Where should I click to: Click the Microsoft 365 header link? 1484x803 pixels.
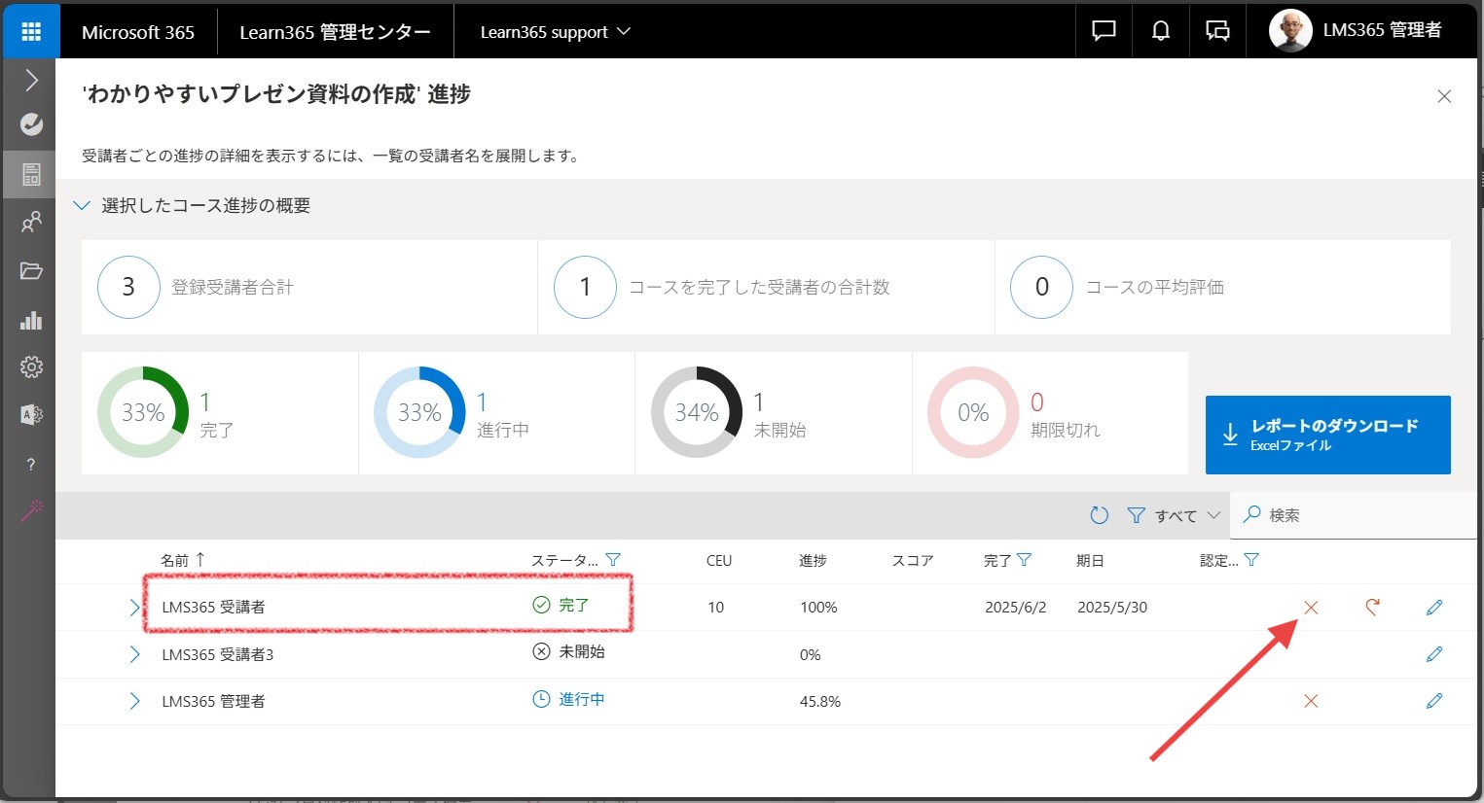[x=138, y=32]
